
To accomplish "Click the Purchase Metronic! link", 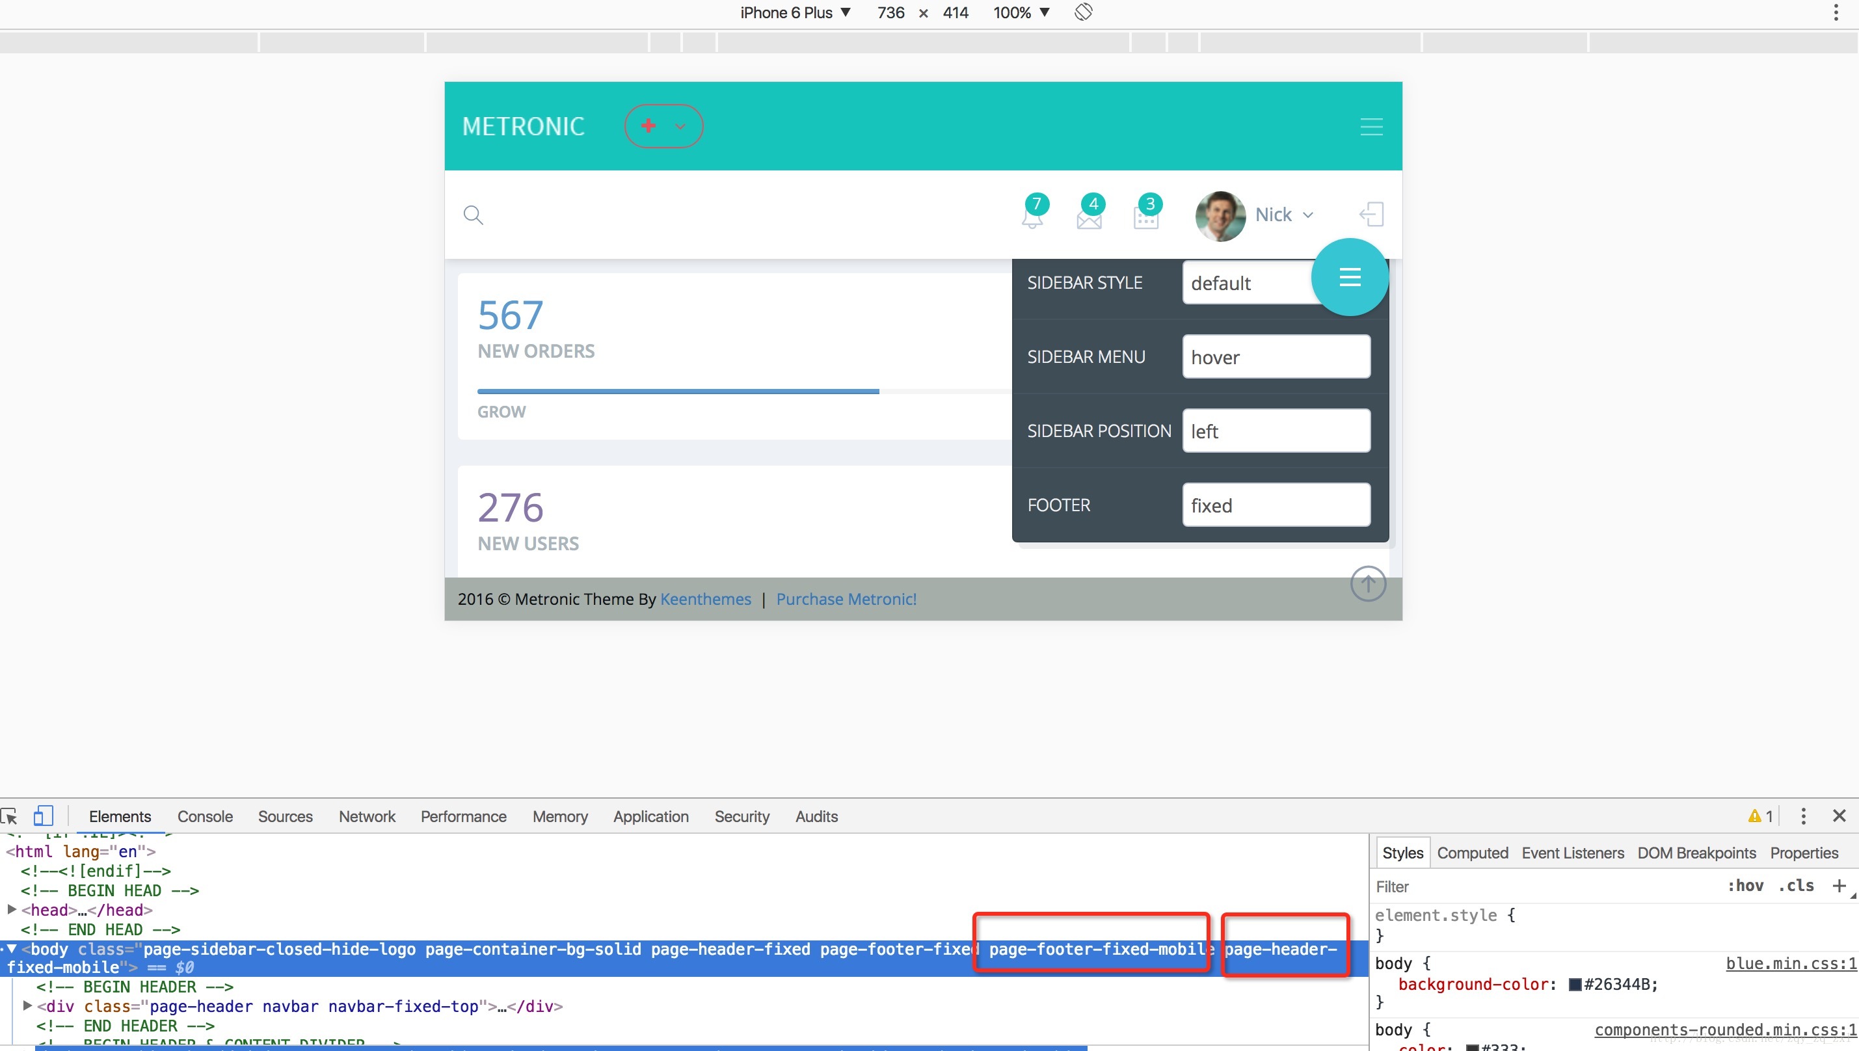I will [x=846, y=599].
